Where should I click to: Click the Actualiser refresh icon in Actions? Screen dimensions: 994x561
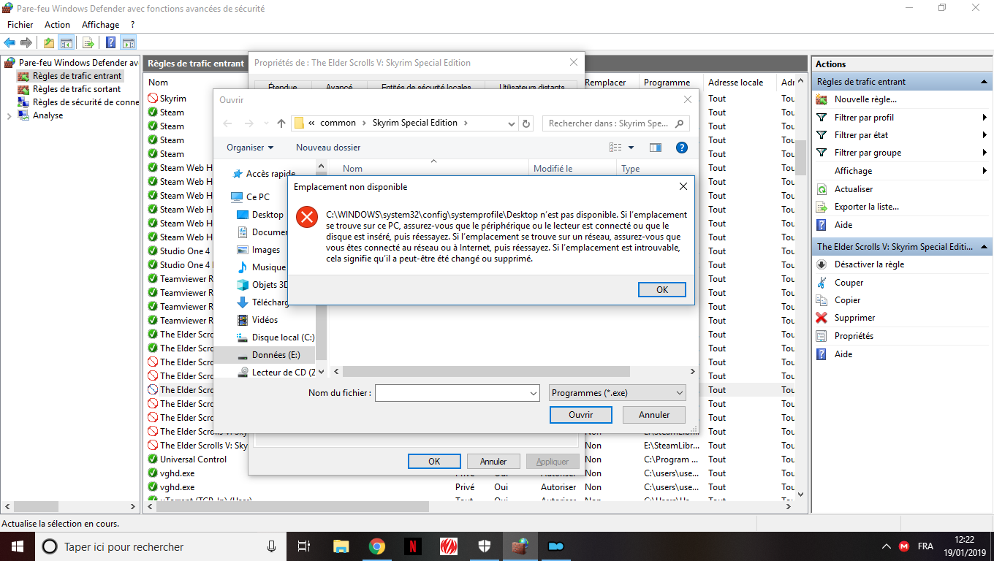tap(822, 189)
